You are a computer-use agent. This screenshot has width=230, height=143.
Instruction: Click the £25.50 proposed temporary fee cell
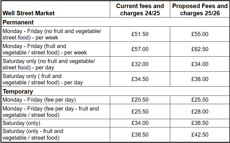coord(200,100)
